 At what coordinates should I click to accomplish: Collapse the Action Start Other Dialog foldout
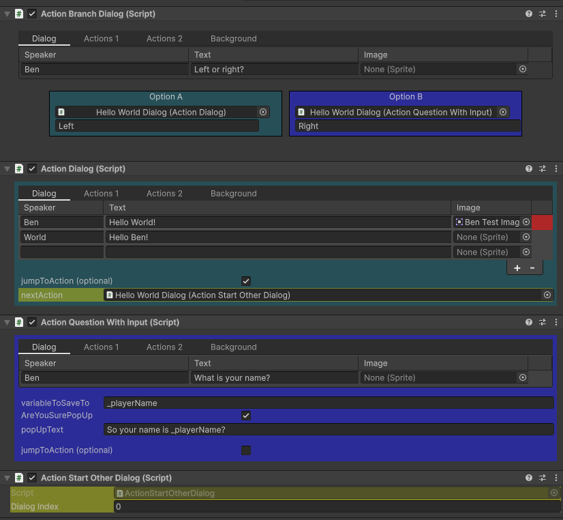click(7, 478)
